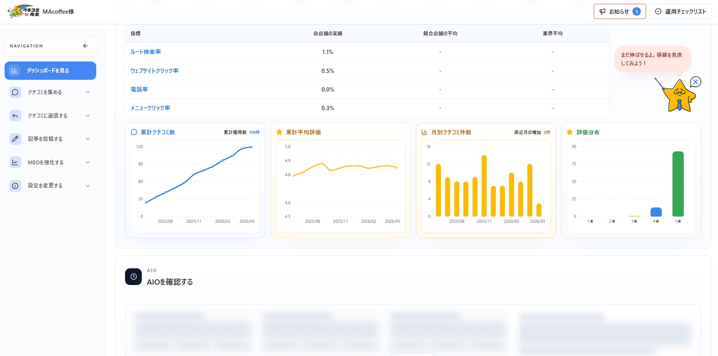Viewport: 718px width, 356px height.
Task: Click the 直近月の増加 3件 label
Action: tap(532, 132)
